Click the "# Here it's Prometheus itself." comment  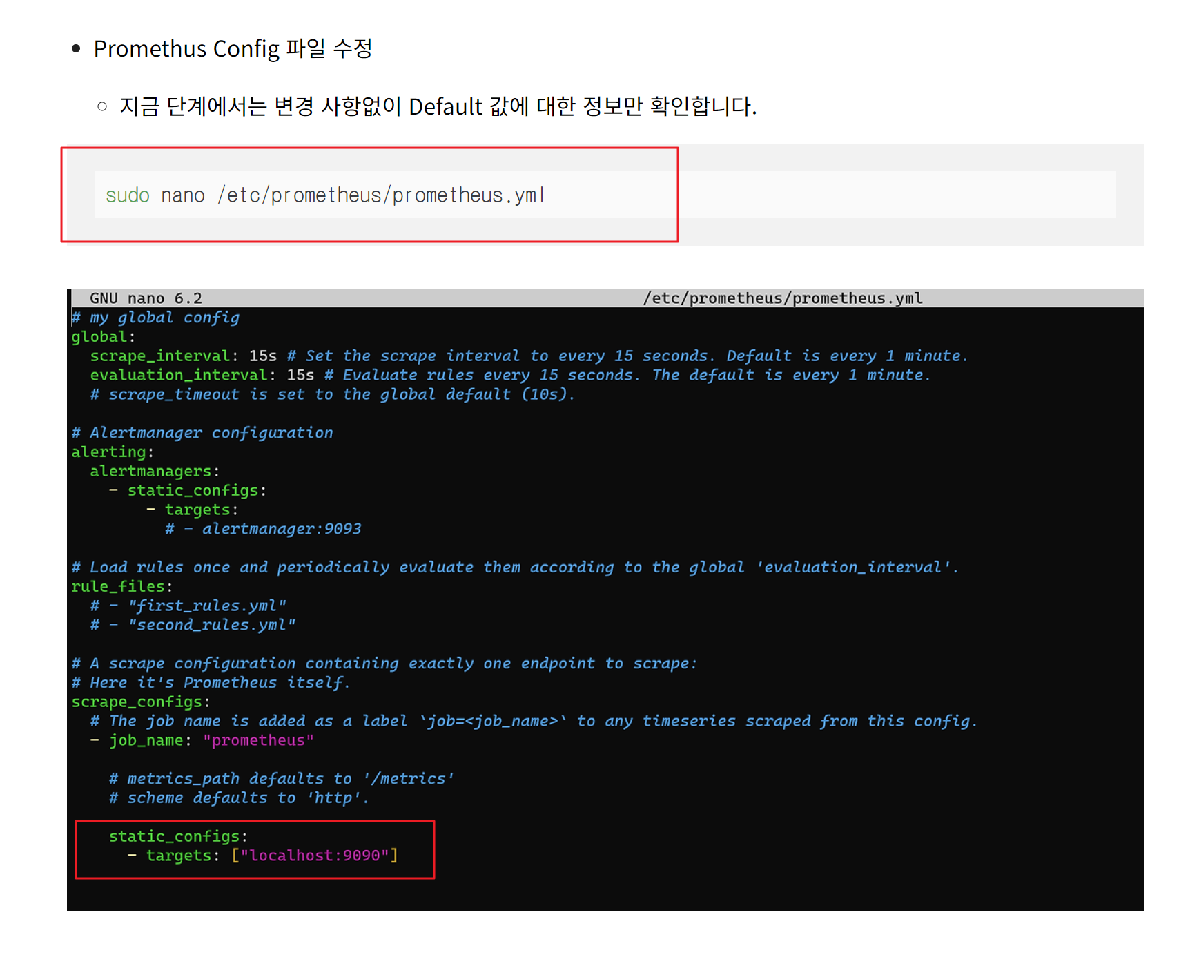pos(211,683)
